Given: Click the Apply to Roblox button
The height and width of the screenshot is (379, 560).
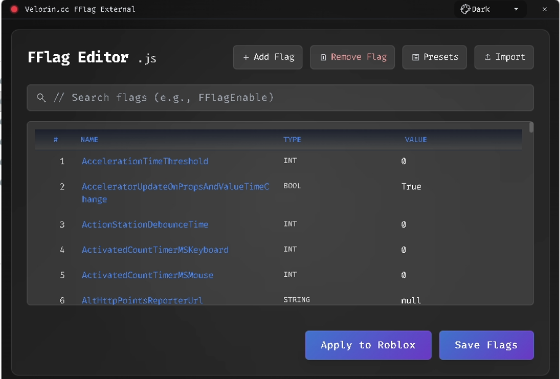Looking at the screenshot, I should point(368,345).
